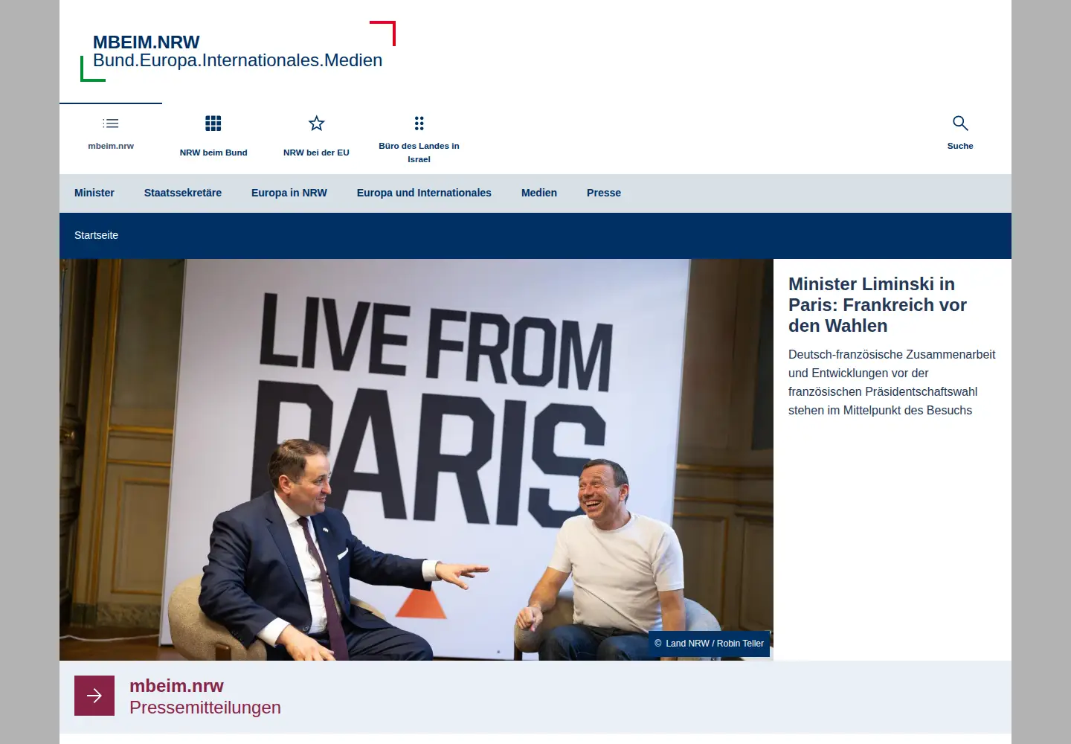Viewport: 1071px width, 744px height.
Task: Open the mbeim.nrw Pressemitteilungen link
Action: click(205, 696)
